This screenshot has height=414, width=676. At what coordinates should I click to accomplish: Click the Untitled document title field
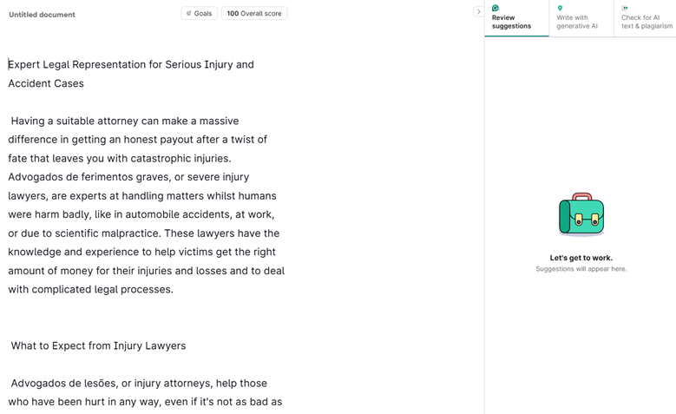(x=42, y=15)
